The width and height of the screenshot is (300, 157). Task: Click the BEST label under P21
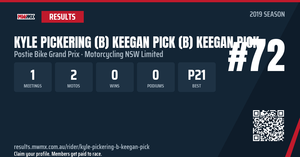tap(197, 86)
